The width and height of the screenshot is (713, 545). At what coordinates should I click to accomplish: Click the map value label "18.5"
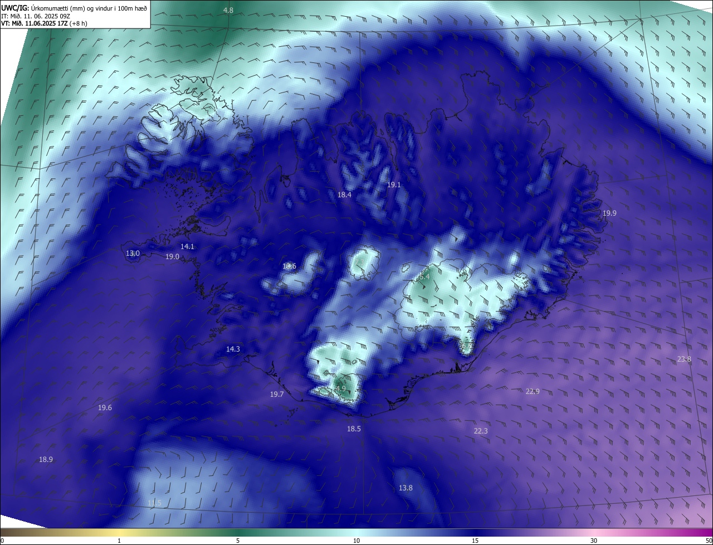[354, 429]
